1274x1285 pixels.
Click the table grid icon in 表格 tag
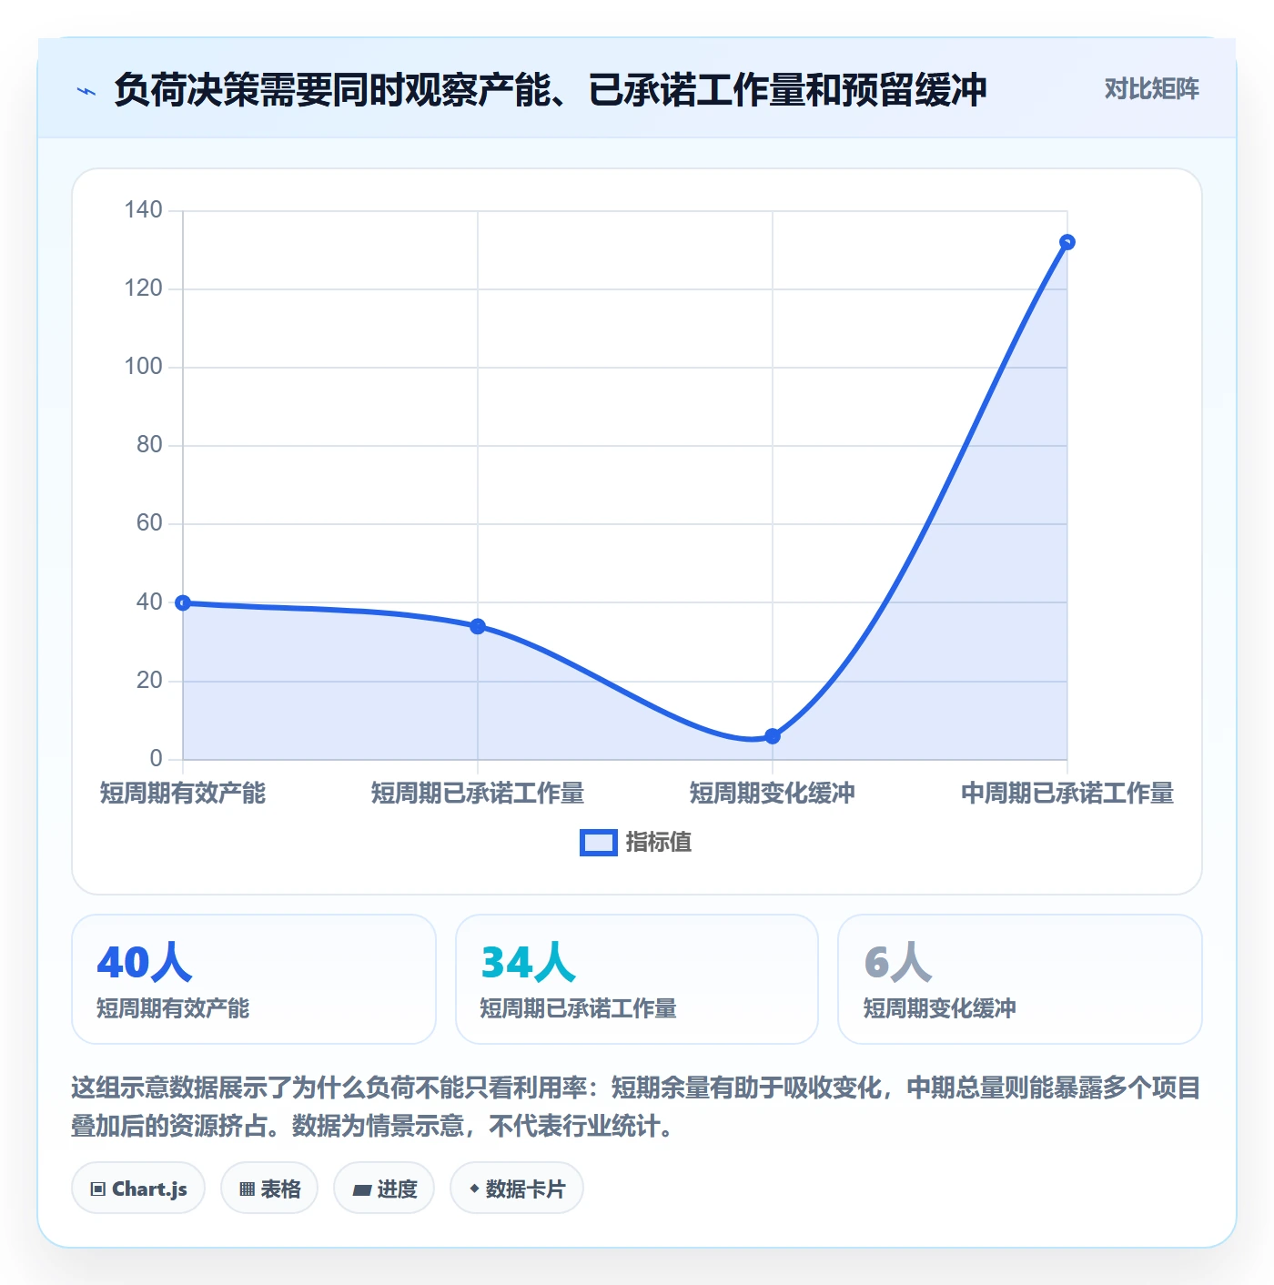tap(247, 1189)
